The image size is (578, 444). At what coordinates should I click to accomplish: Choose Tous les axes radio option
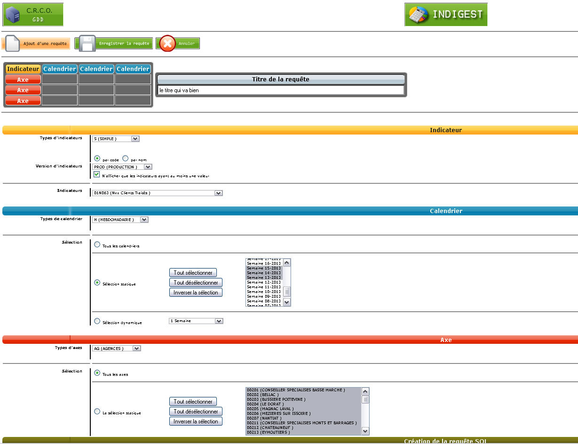coord(97,373)
